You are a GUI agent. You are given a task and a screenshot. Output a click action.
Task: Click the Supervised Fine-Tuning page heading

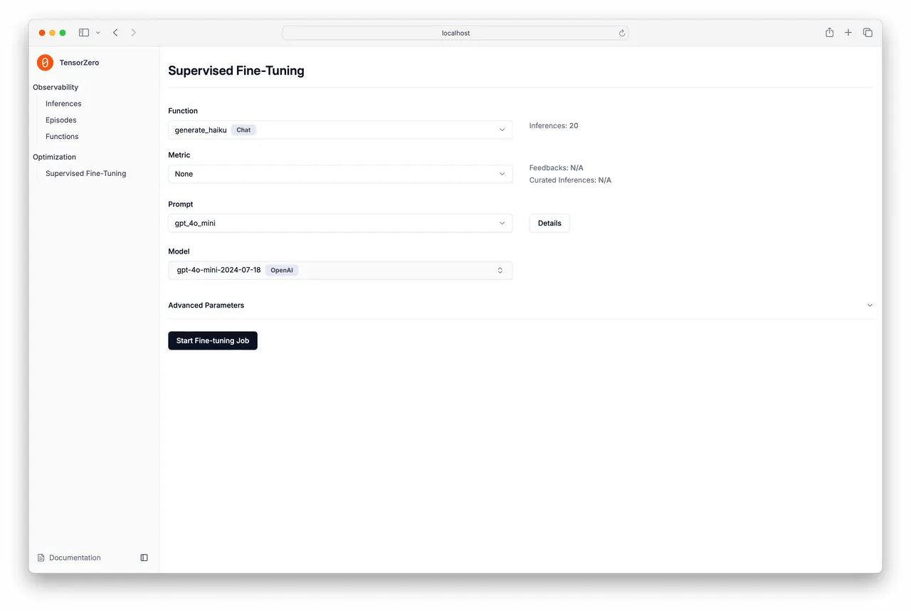point(236,70)
